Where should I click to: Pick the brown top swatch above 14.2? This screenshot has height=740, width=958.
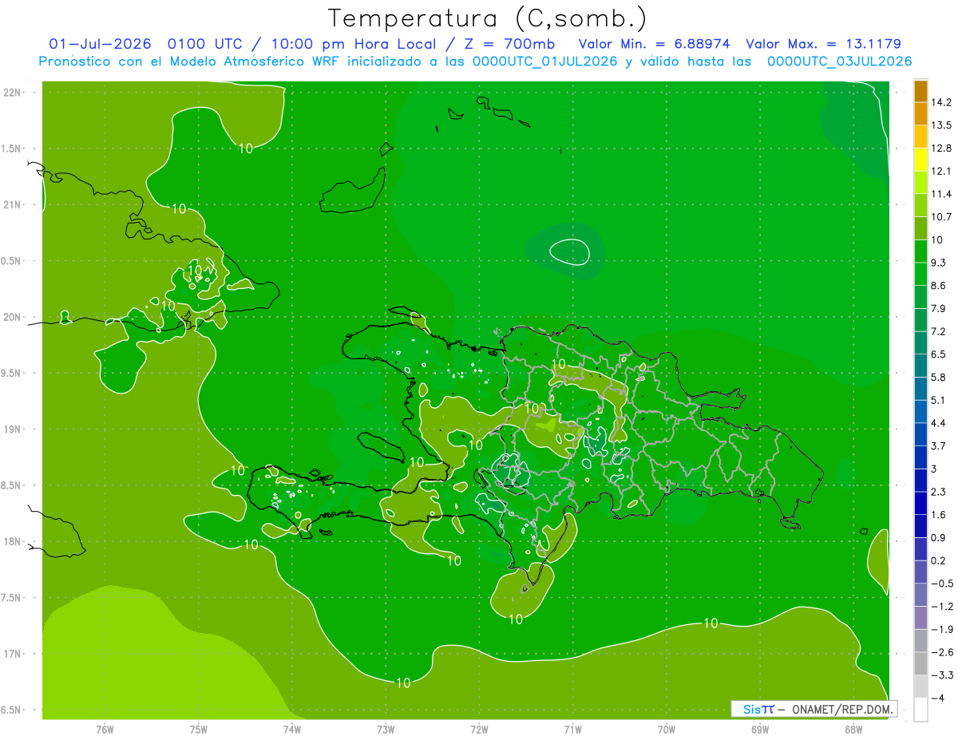(x=920, y=91)
